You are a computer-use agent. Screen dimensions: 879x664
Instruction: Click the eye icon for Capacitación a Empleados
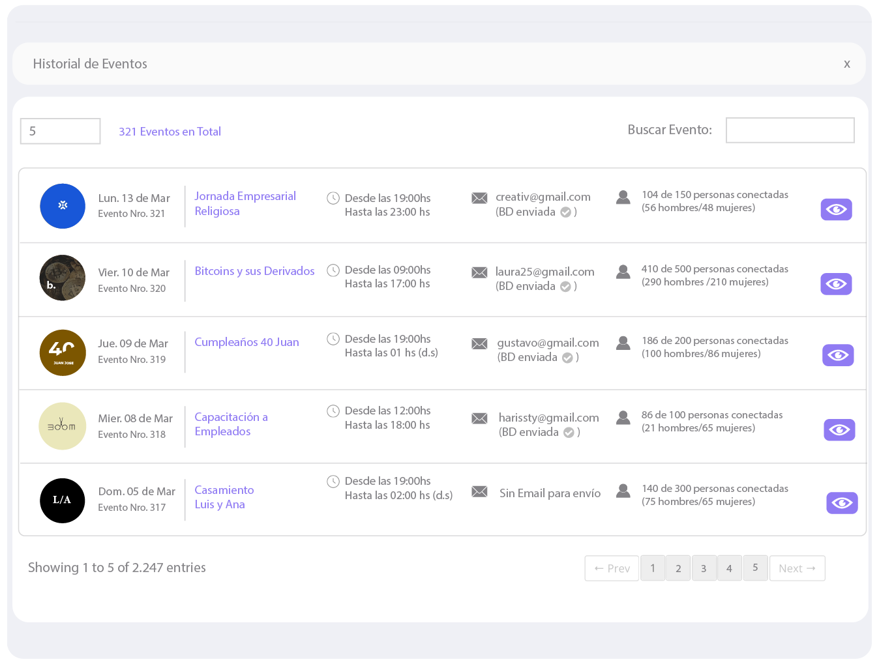coord(839,430)
